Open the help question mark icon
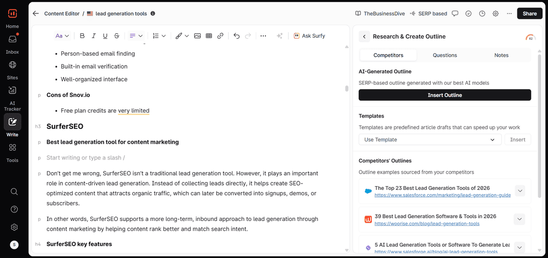Screen dimensions: 548x258 [14, 210]
